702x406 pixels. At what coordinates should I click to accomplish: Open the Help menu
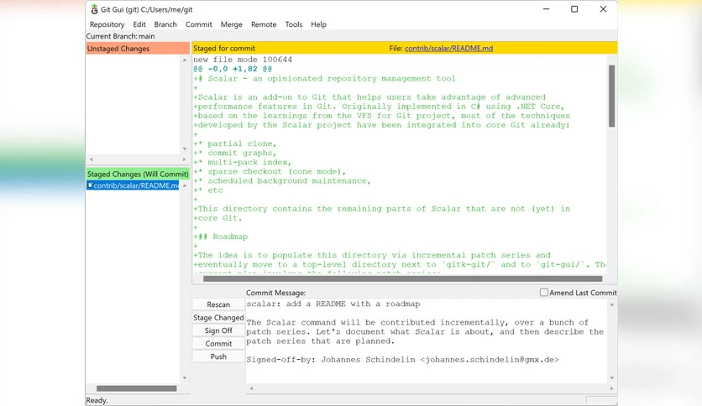pos(319,24)
